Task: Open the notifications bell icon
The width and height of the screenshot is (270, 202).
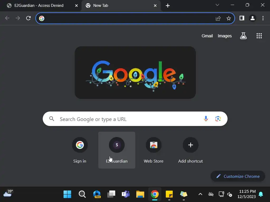Action: (261, 194)
